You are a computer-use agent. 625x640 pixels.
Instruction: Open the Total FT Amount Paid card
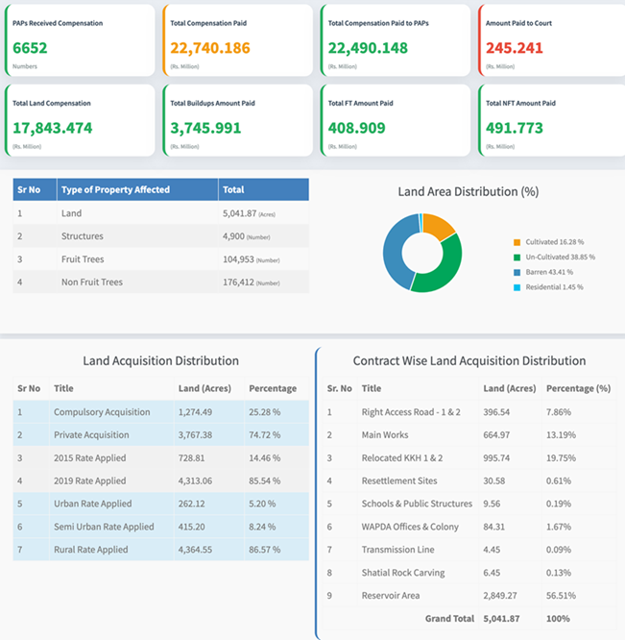click(396, 120)
